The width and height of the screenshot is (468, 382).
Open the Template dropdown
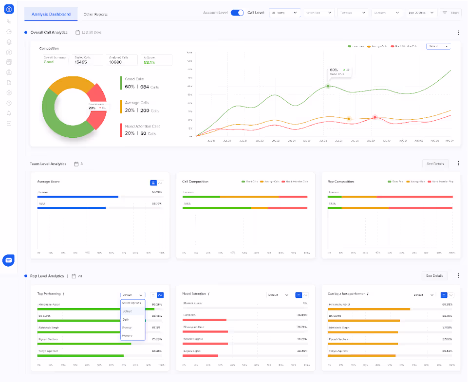353,13
